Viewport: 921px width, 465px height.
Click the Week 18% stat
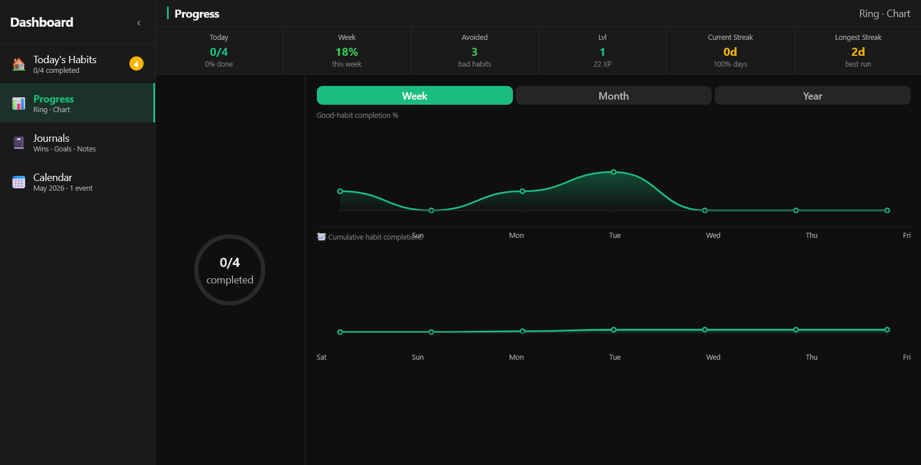pos(347,51)
